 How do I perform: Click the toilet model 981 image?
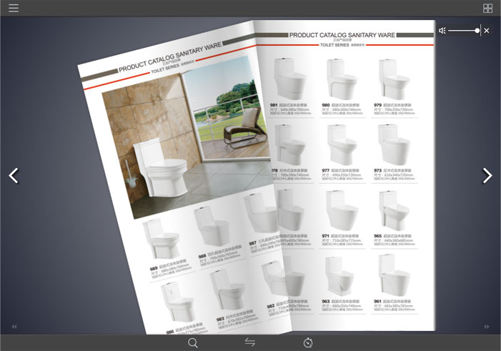289,79
